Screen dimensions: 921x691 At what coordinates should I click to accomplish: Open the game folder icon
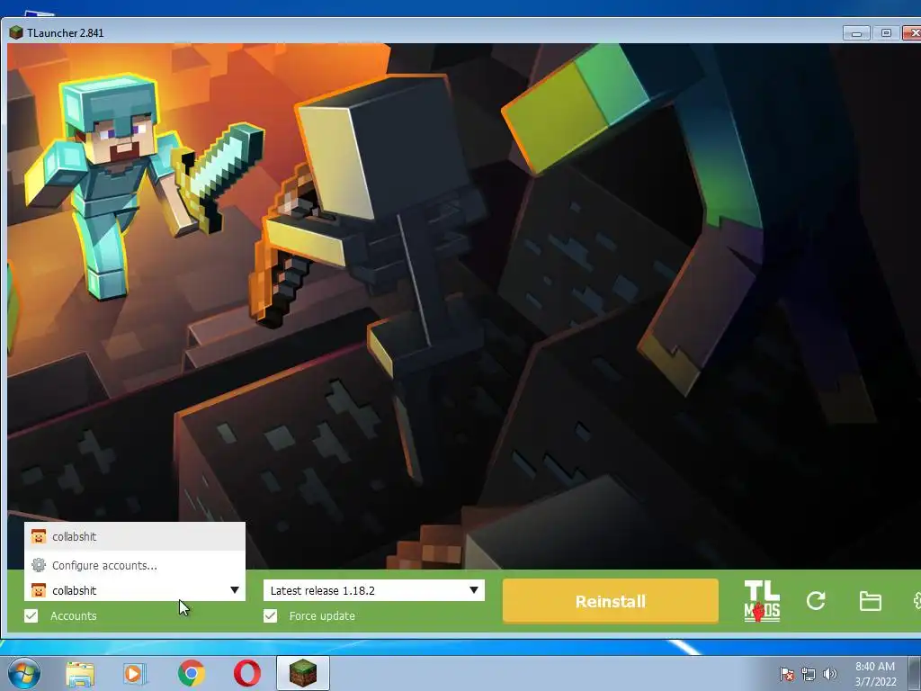(x=870, y=601)
